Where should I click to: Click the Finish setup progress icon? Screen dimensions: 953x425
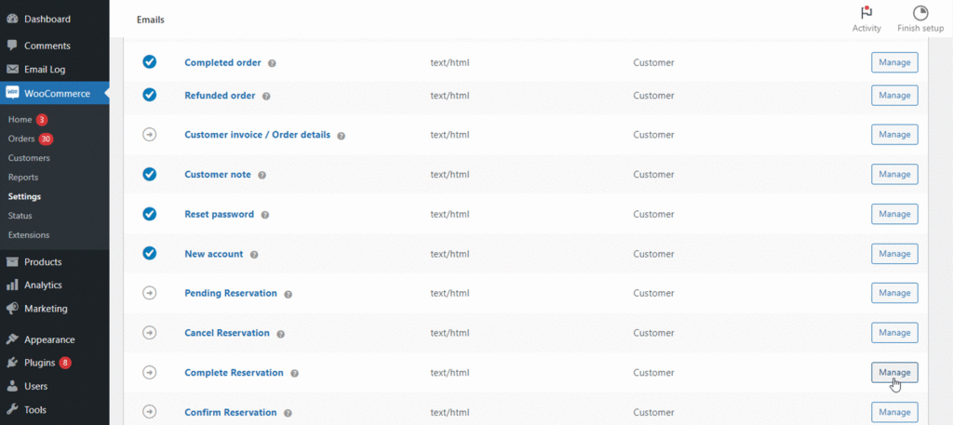[920, 13]
